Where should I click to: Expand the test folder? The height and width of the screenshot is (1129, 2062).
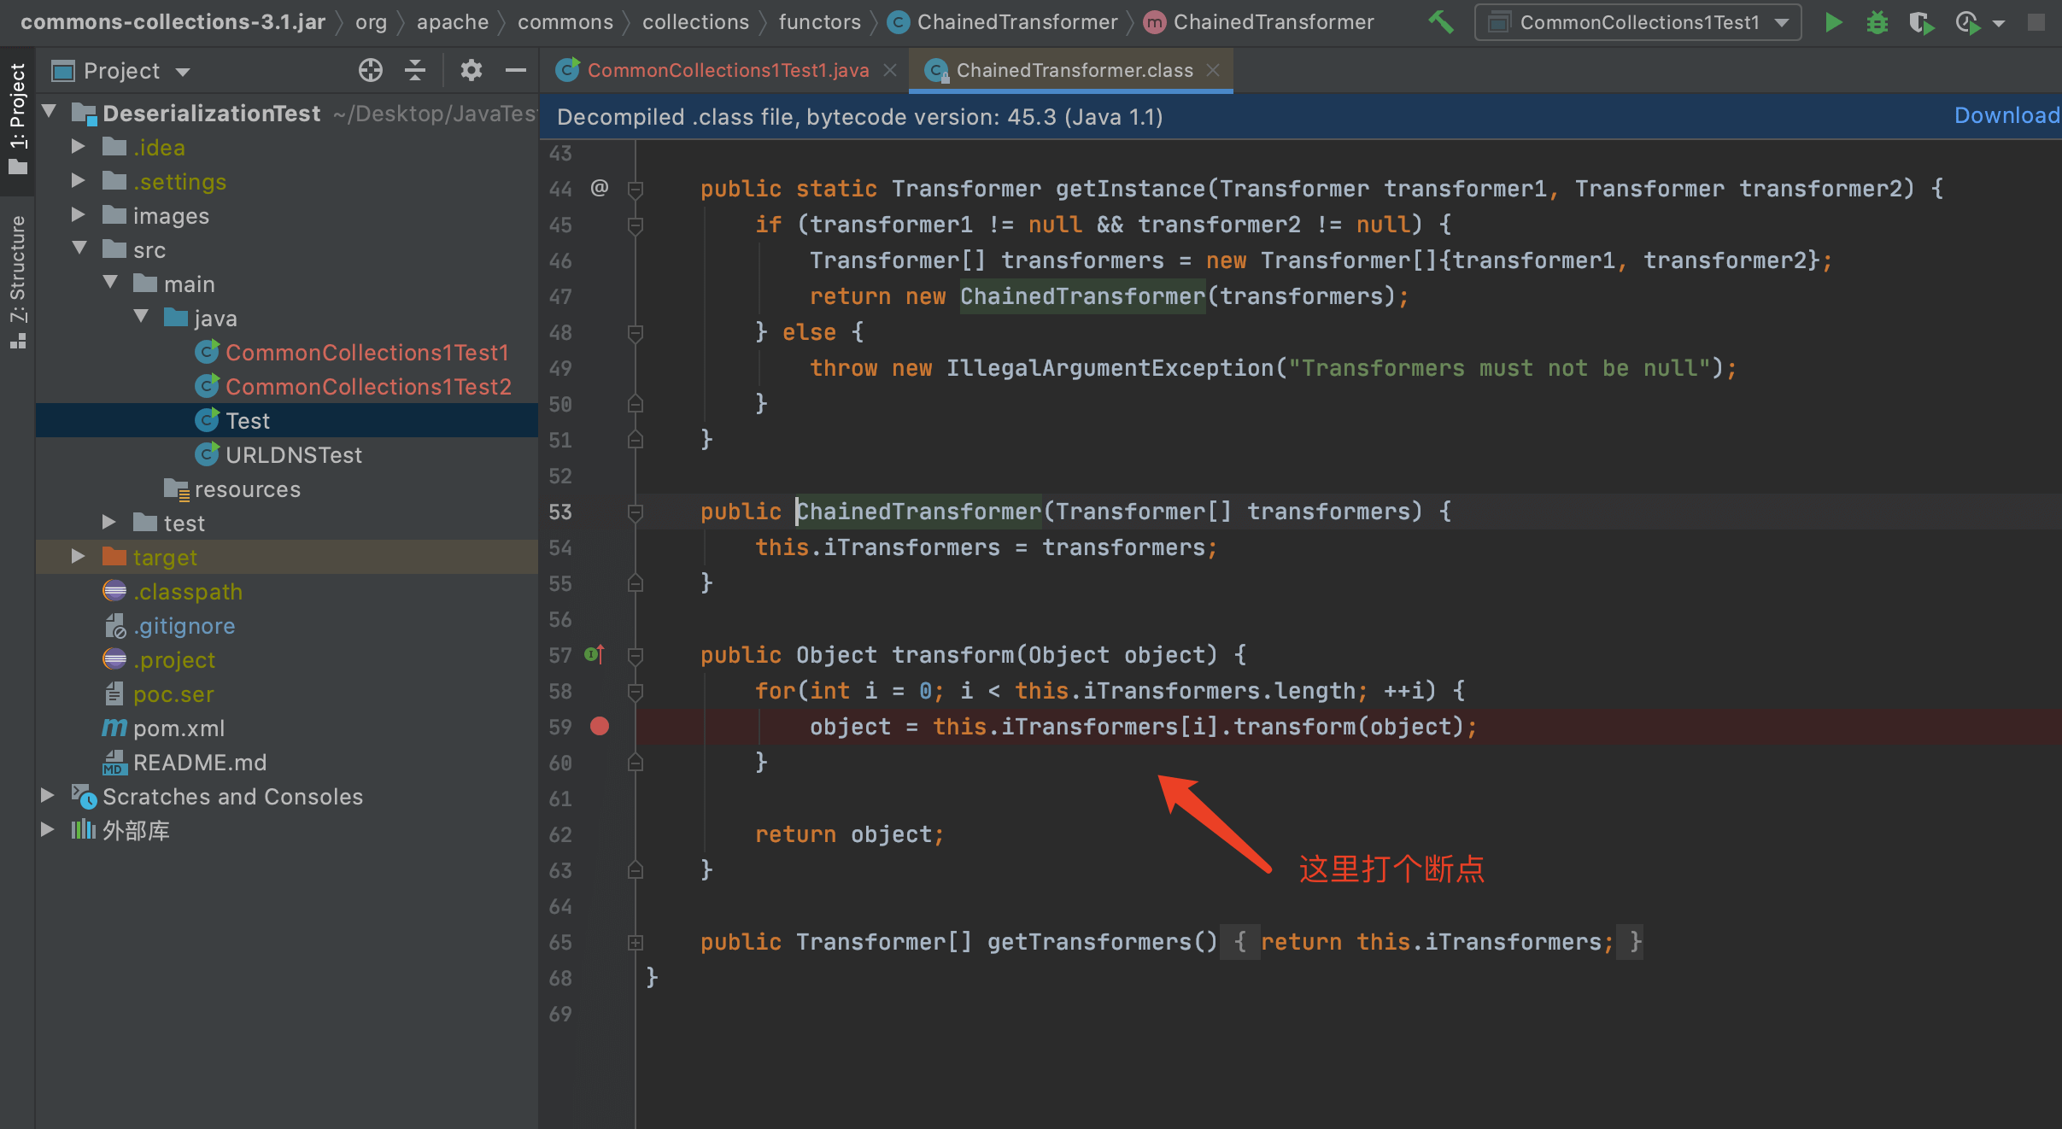[x=109, y=523]
